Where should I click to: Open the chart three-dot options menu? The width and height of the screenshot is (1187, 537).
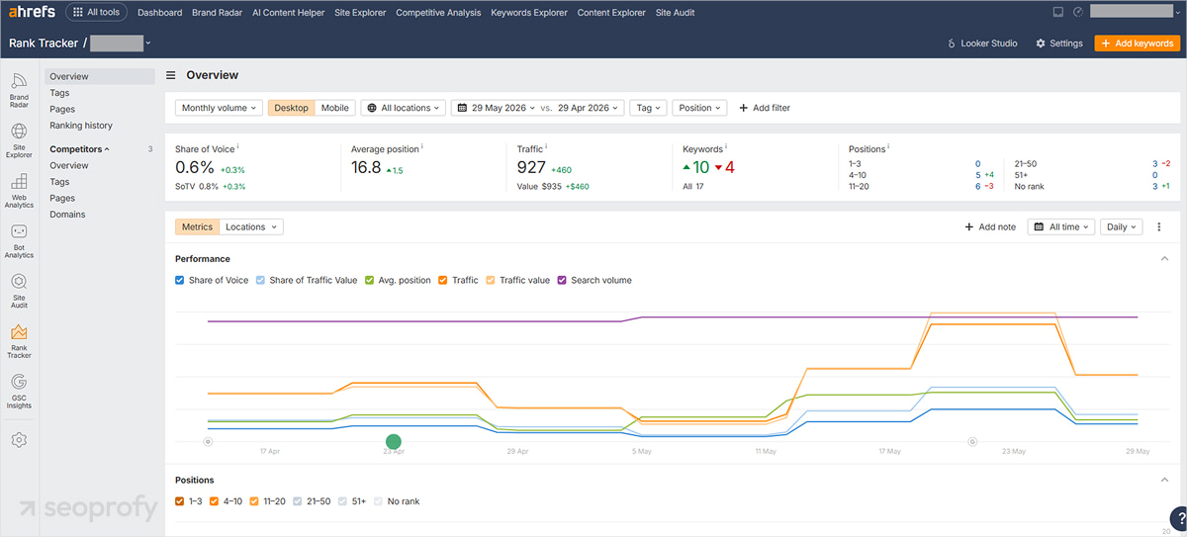point(1159,226)
